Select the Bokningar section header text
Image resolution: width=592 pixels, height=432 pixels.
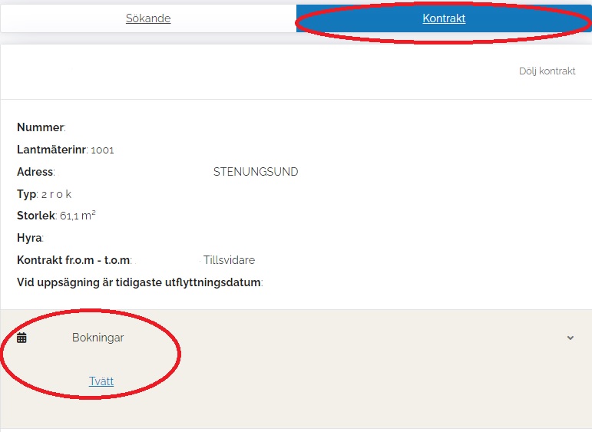(98, 338)
